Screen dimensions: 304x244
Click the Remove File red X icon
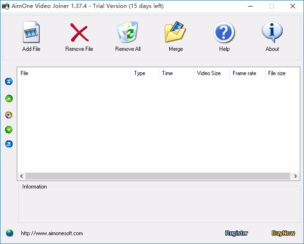(x=79, y=32)
